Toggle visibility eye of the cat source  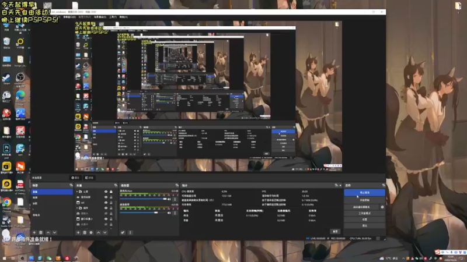[x=106, y=203]
